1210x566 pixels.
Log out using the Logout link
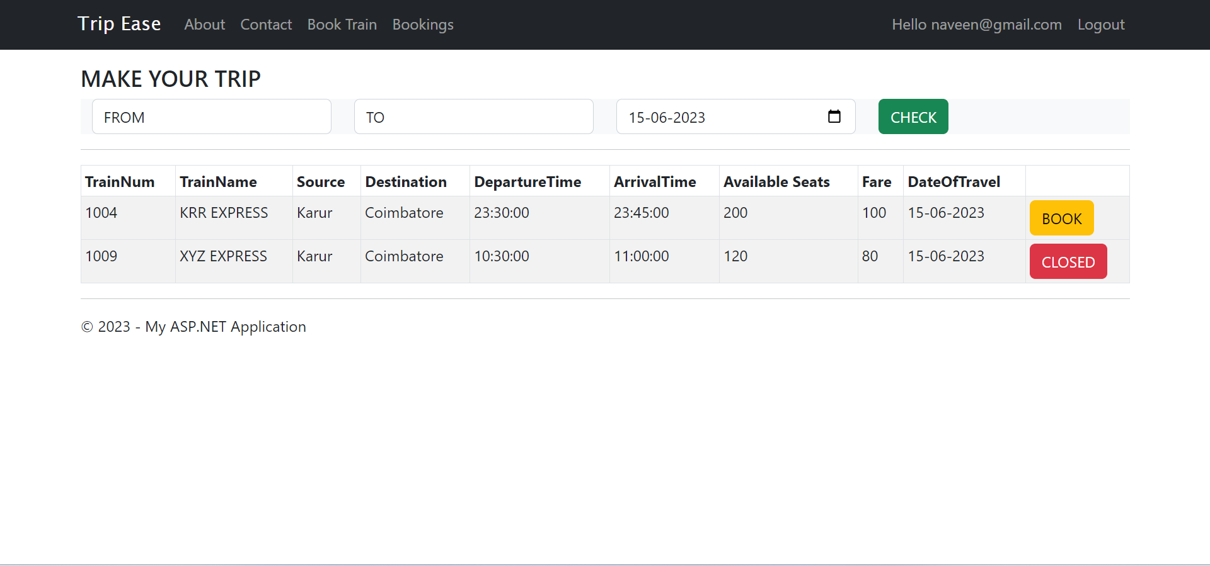[x=1101, y=25]
